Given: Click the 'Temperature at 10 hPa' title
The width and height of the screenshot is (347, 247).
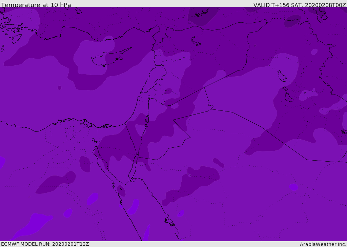Looking at the screenshot, I should 36,5.
